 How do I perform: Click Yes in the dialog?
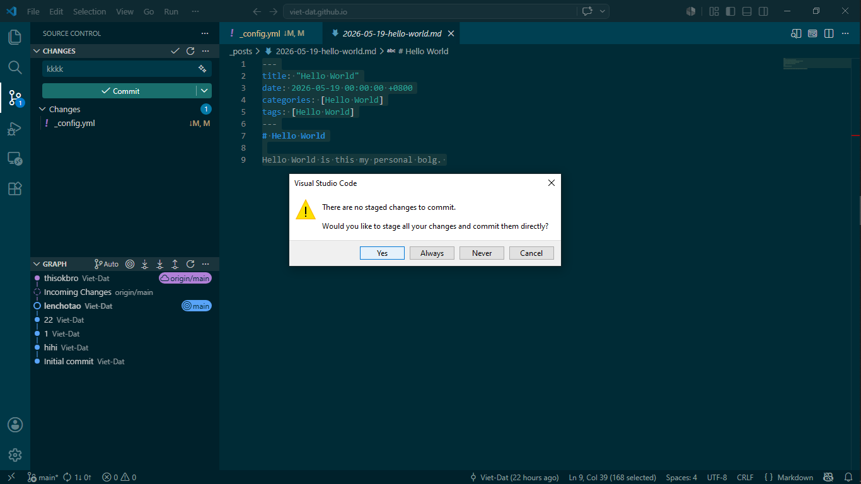[x=382, y=253]
